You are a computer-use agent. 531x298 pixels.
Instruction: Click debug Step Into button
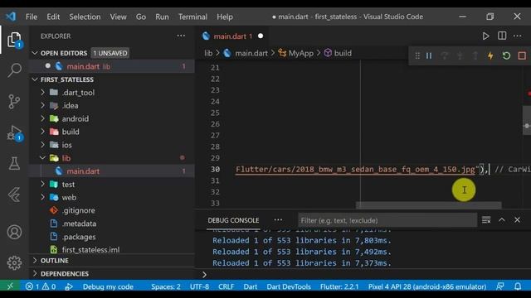pos(460,55)
